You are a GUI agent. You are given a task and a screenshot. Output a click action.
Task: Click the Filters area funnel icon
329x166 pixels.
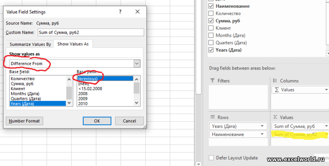point(212,81)
